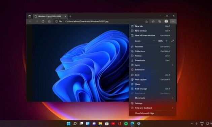Show hidden icons tray chevron
The image size is (212, 127).
point(192,124)
